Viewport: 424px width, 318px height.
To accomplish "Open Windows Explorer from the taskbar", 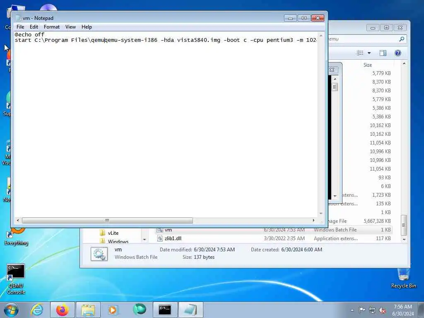I will [x=88, y=310].
